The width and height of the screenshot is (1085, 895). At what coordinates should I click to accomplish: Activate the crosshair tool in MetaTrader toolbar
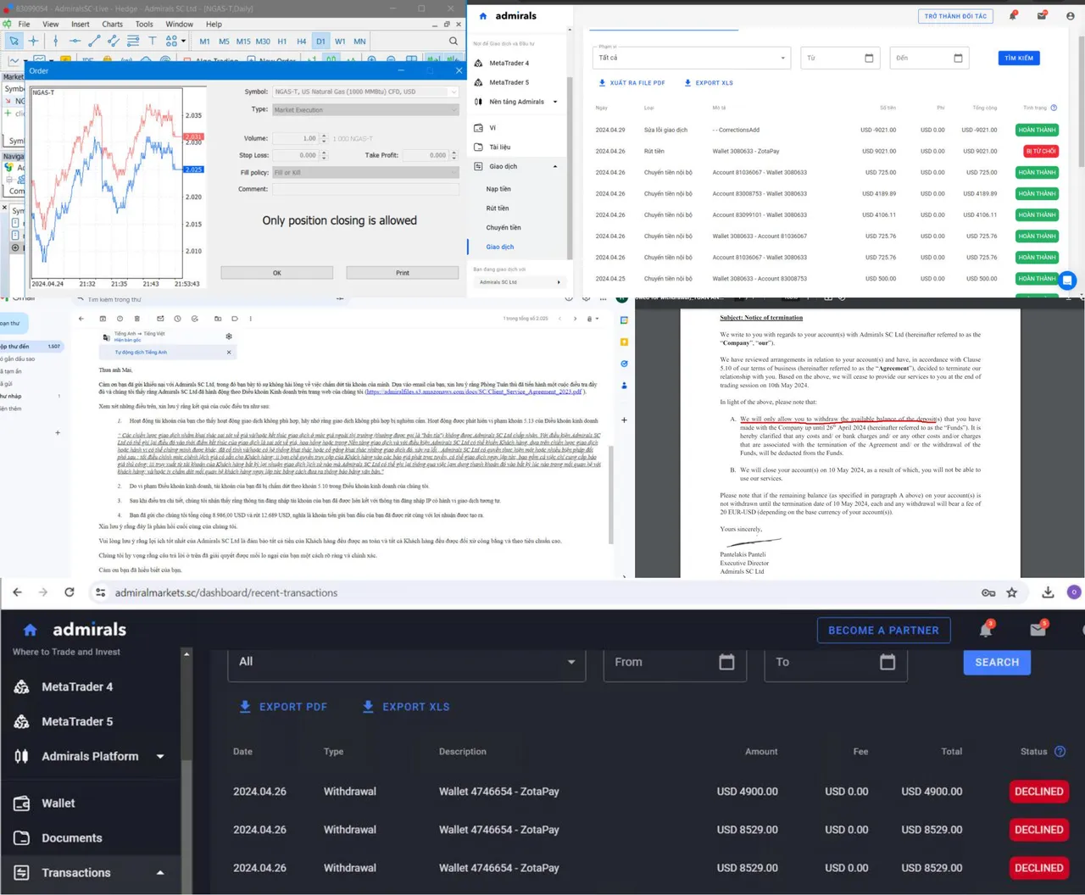pos(33,41)
